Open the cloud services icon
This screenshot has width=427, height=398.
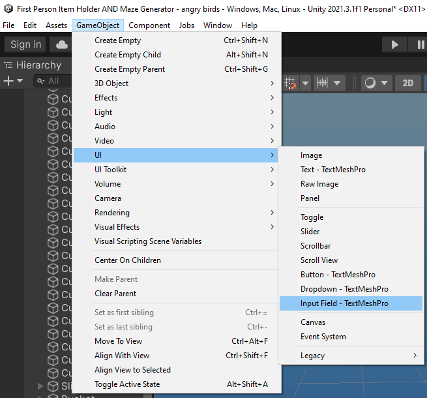pos(61,44)
